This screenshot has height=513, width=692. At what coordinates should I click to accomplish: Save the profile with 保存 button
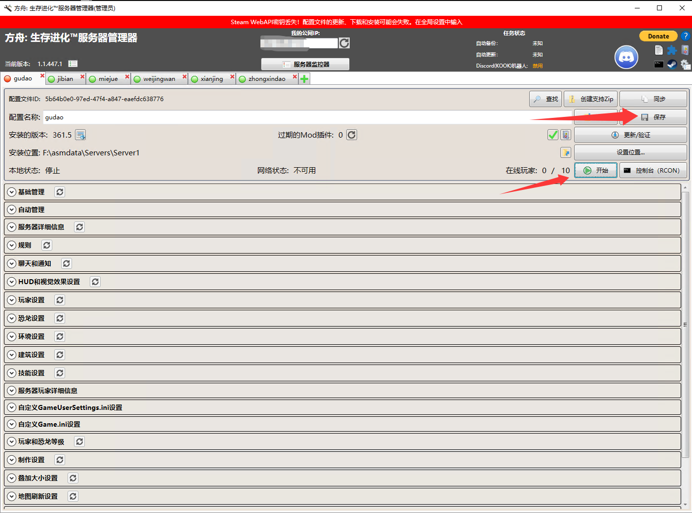653,117
